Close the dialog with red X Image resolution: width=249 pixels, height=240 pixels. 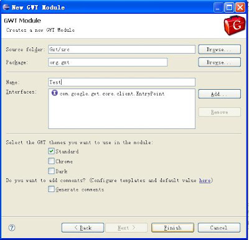pos(240,7)
